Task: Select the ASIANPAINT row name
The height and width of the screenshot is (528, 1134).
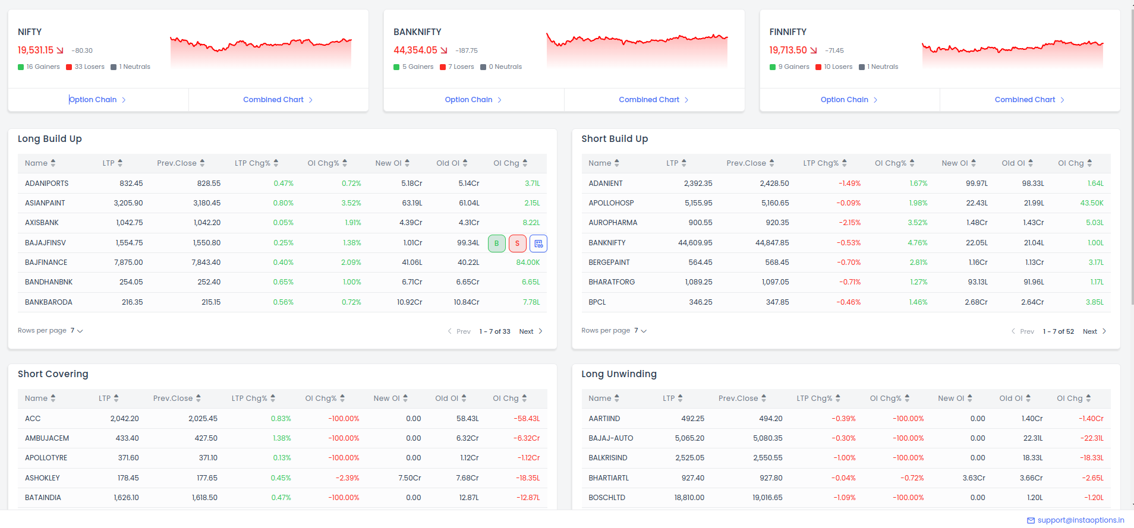Action: 45,203
